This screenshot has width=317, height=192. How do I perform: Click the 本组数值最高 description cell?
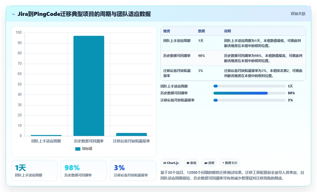[263, 58]
